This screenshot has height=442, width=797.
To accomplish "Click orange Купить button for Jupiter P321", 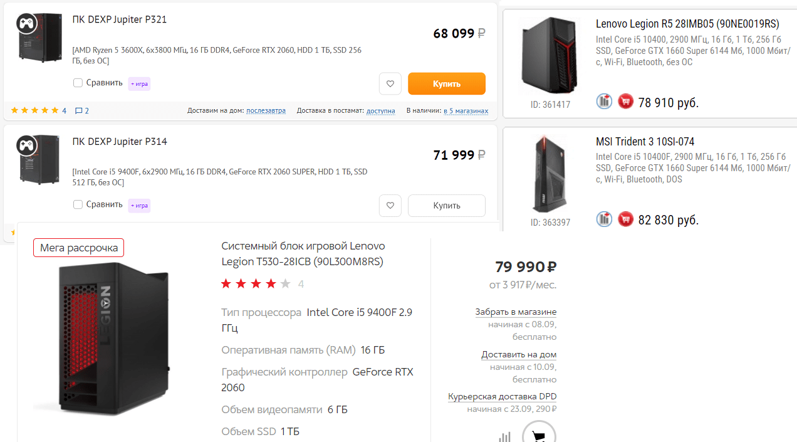I will tap(446, 83).
